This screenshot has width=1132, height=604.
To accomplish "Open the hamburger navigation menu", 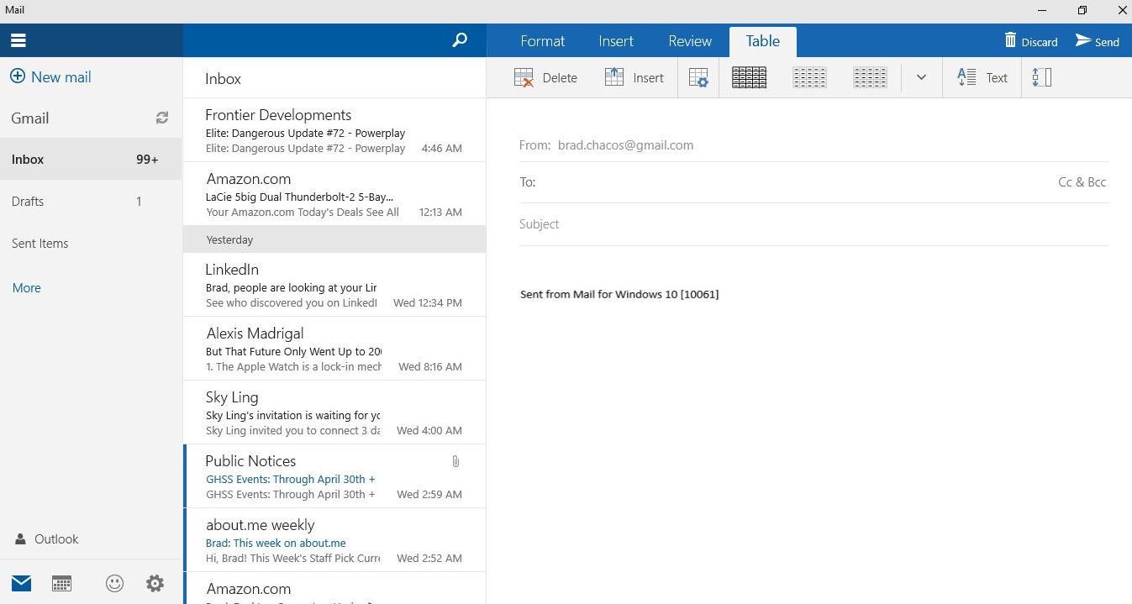I will [18, 40].
